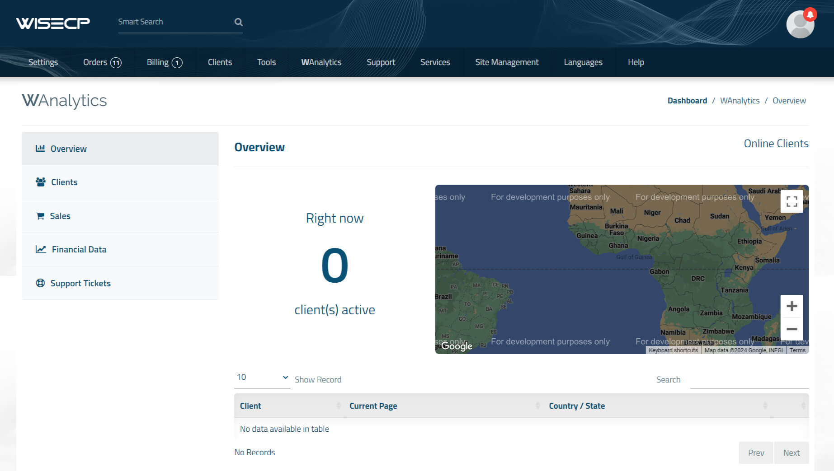Select Overview in the sidebar

click(x=120, y=149)
